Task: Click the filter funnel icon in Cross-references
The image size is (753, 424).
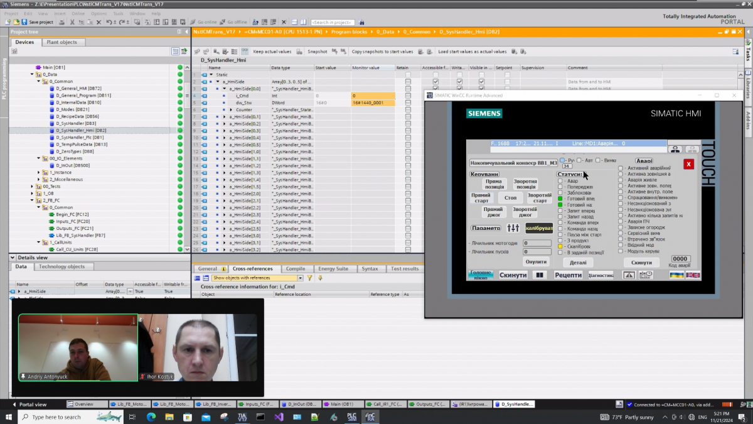Action: pos(310,278)
